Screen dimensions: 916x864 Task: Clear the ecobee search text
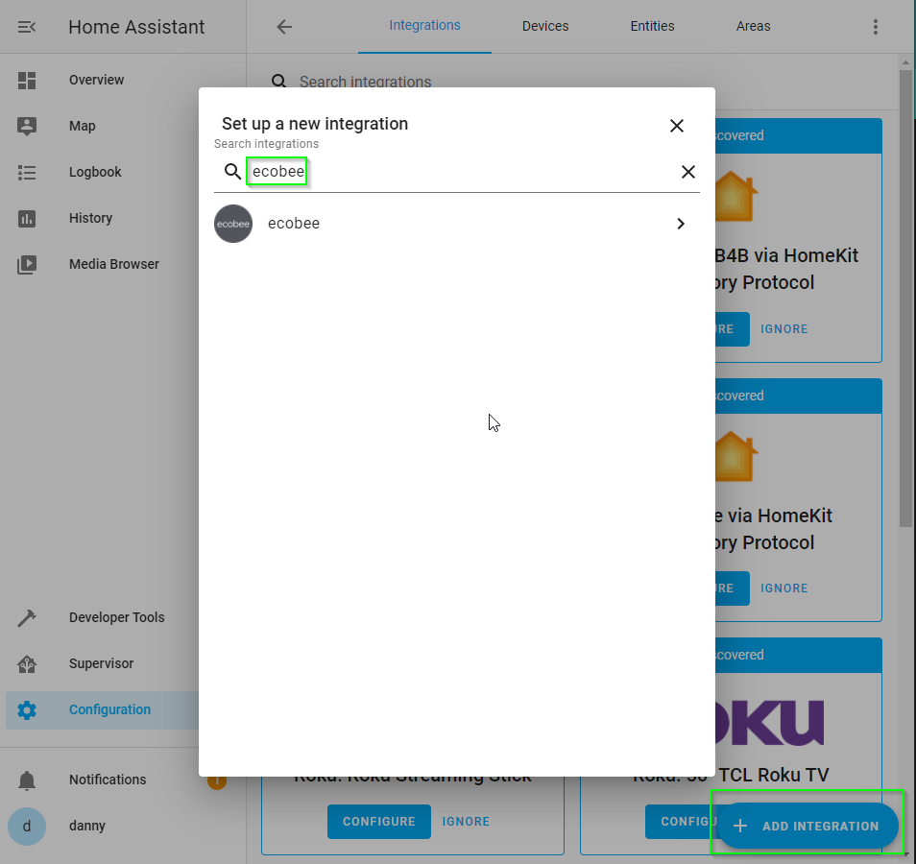tap(688, 172)
